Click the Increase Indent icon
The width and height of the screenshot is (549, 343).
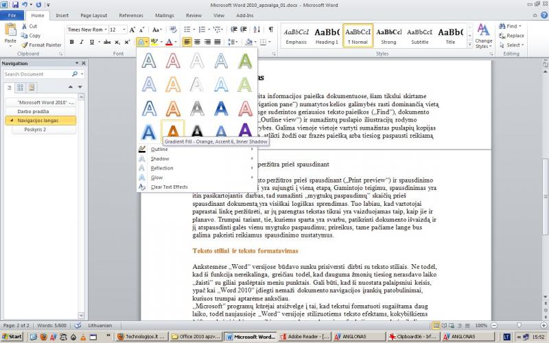(x=244, y=29)
